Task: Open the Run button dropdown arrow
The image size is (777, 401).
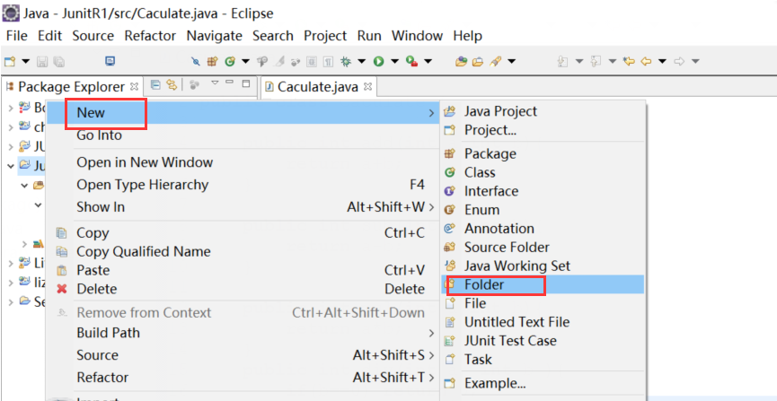Action: (x=393, y=61)
